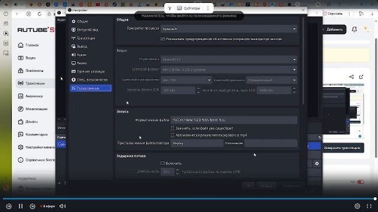Enable the stream delay Включить checkbox
Image resolution: width=378 pixels, height=212 pixels.
[162, 163]
